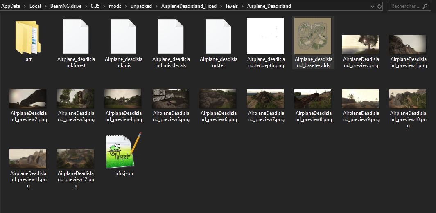The image size is (436, 213).
Task: Select AirplaneDeadisland_preview10.png thumbnail
Action: 408,99
